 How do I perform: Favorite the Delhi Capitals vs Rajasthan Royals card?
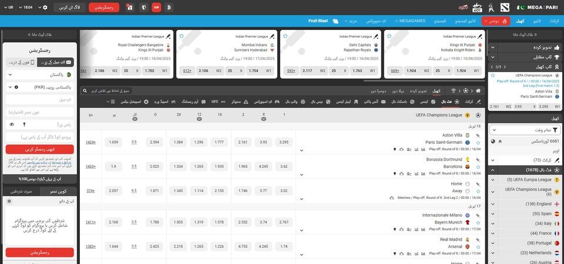(x=286, y=36)
